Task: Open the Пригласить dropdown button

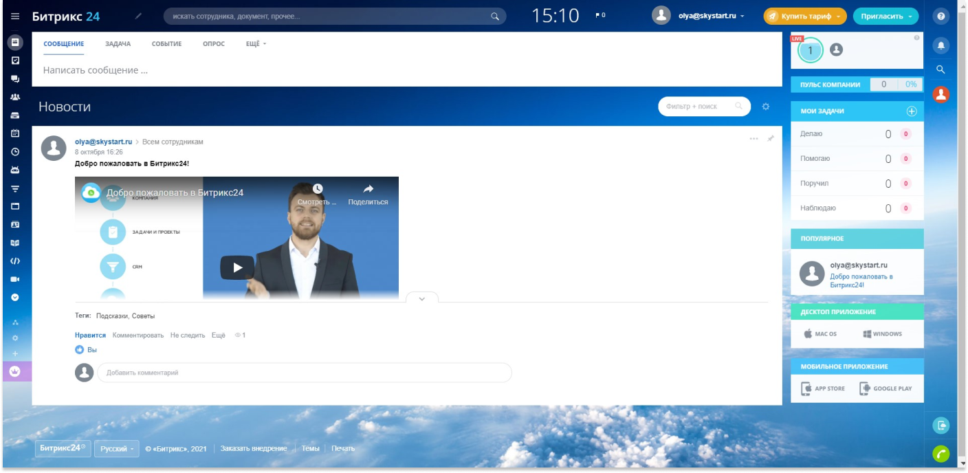Action: 886,16
